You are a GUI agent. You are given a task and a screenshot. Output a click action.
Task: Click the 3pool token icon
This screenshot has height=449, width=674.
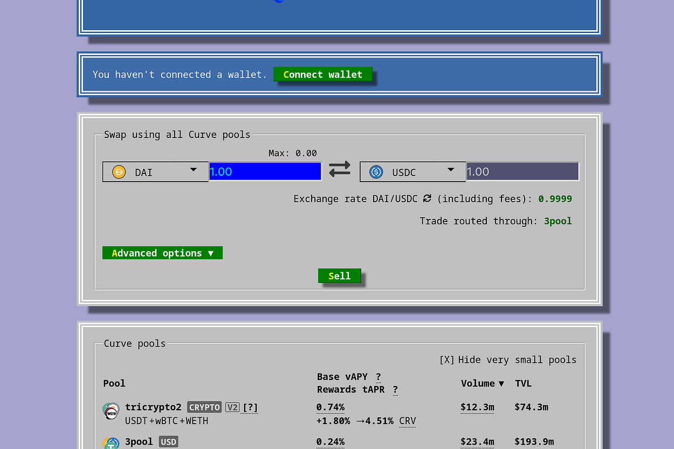(111, 443)
